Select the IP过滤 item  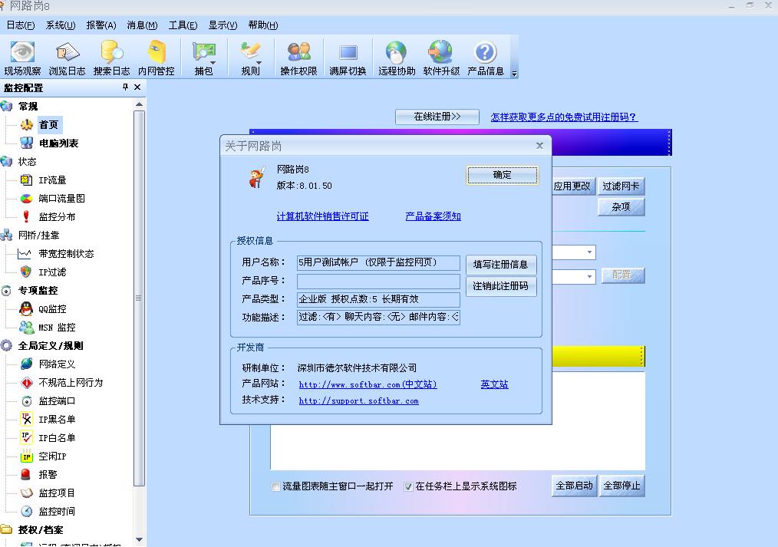pos(52,272)
